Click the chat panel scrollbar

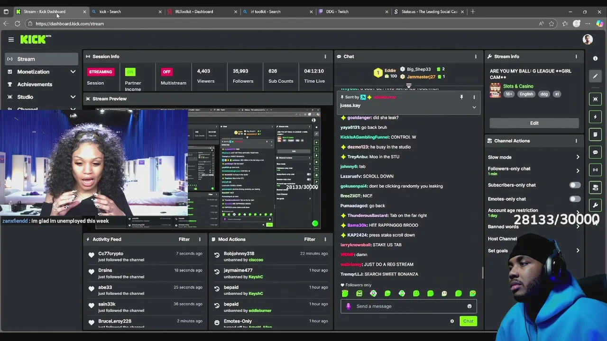(483, 273)
